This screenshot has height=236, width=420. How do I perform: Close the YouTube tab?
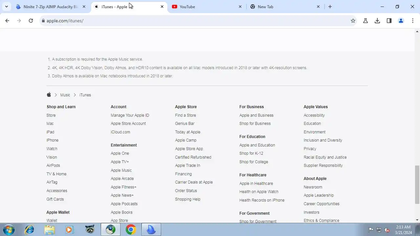coord(240,7)
